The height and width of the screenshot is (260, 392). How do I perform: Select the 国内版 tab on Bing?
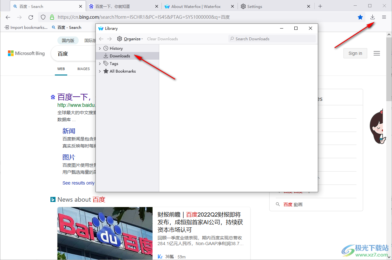68,41
